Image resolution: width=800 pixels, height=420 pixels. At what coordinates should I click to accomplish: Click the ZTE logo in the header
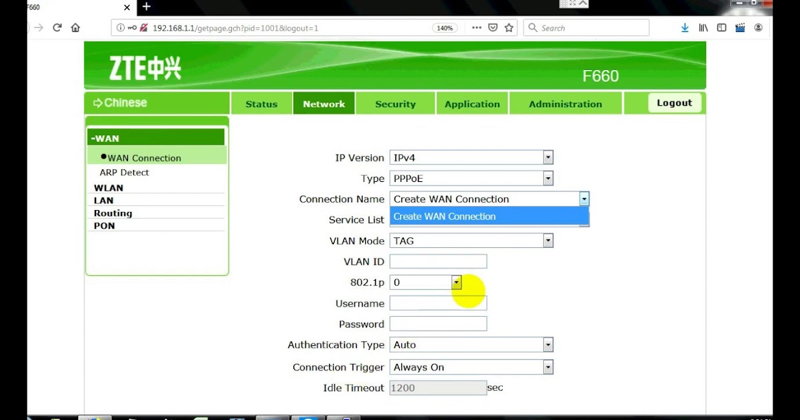145,68
